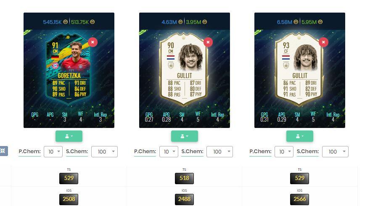Expand the P.Chem dropdown for Goretzka
370x206 pixels.
tap(53, 151)
